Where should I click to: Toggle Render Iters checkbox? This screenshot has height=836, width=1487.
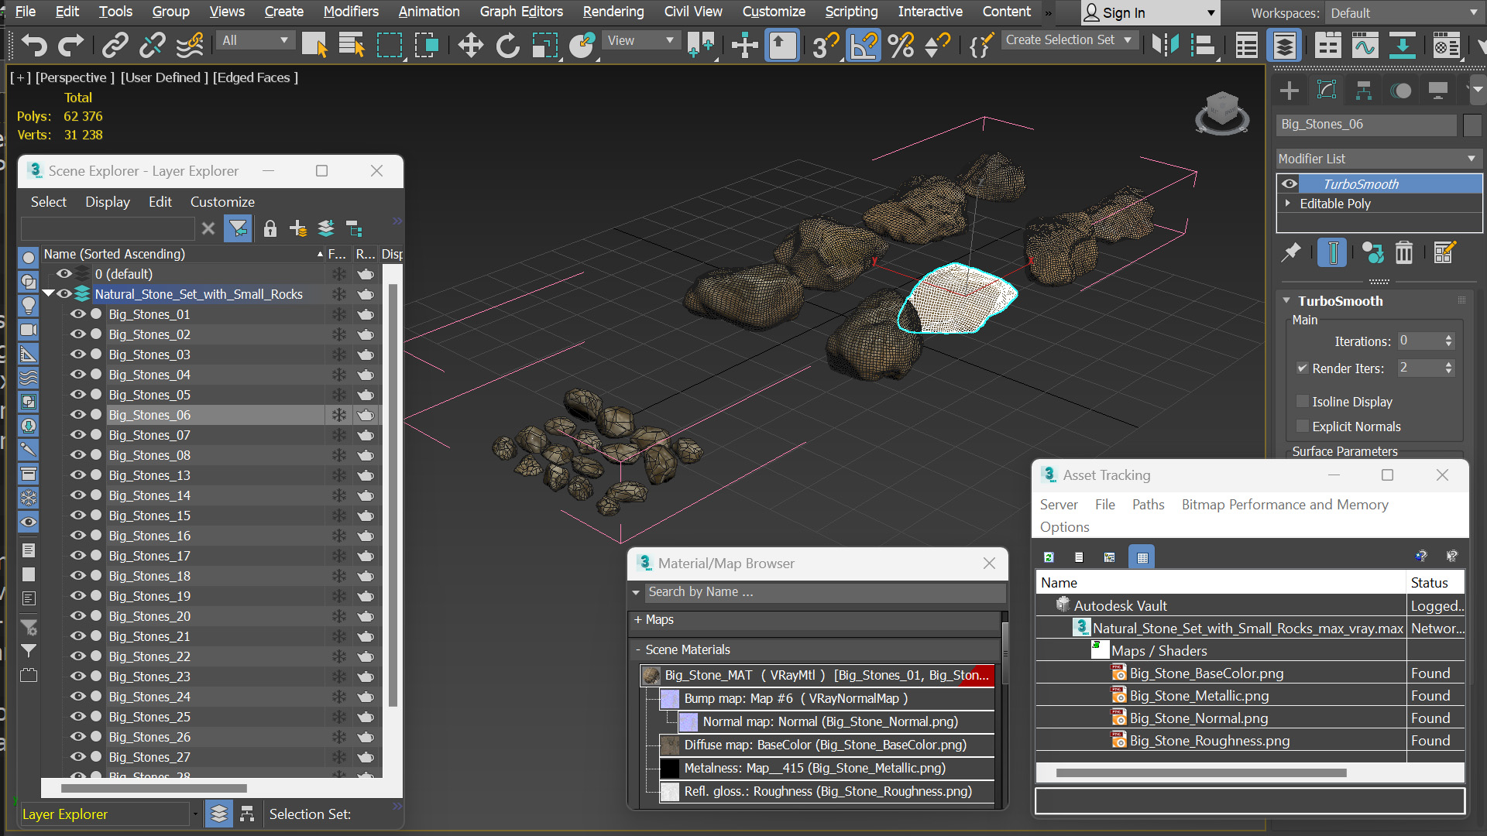1303,368
